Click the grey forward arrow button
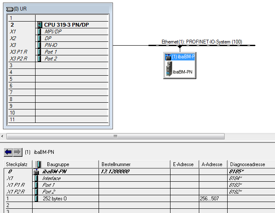Viewport: 275px width, 213px height. click(17, 152)
